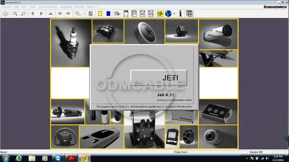The image size is (289, 162).
Task: Click the forklift truck icon
Action: click(x=117, y=14)
